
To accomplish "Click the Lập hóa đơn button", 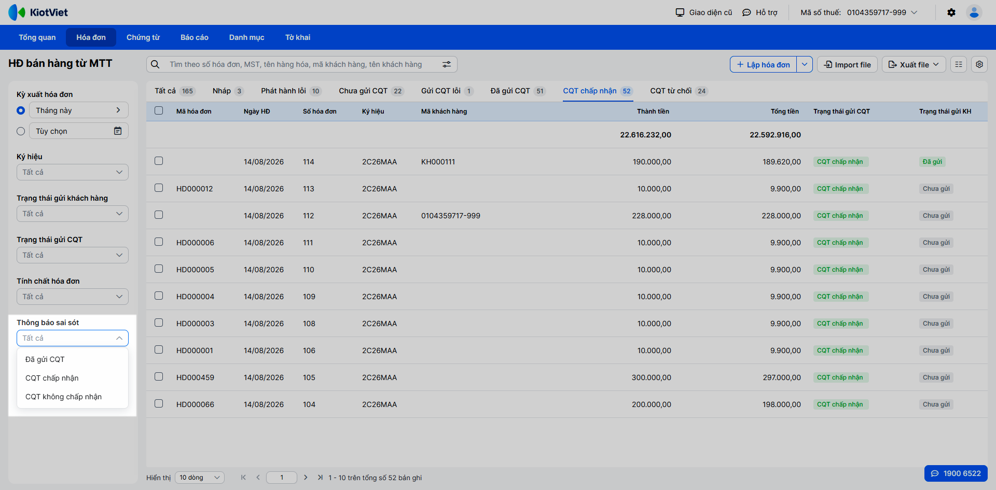I will tap(763, 64).
